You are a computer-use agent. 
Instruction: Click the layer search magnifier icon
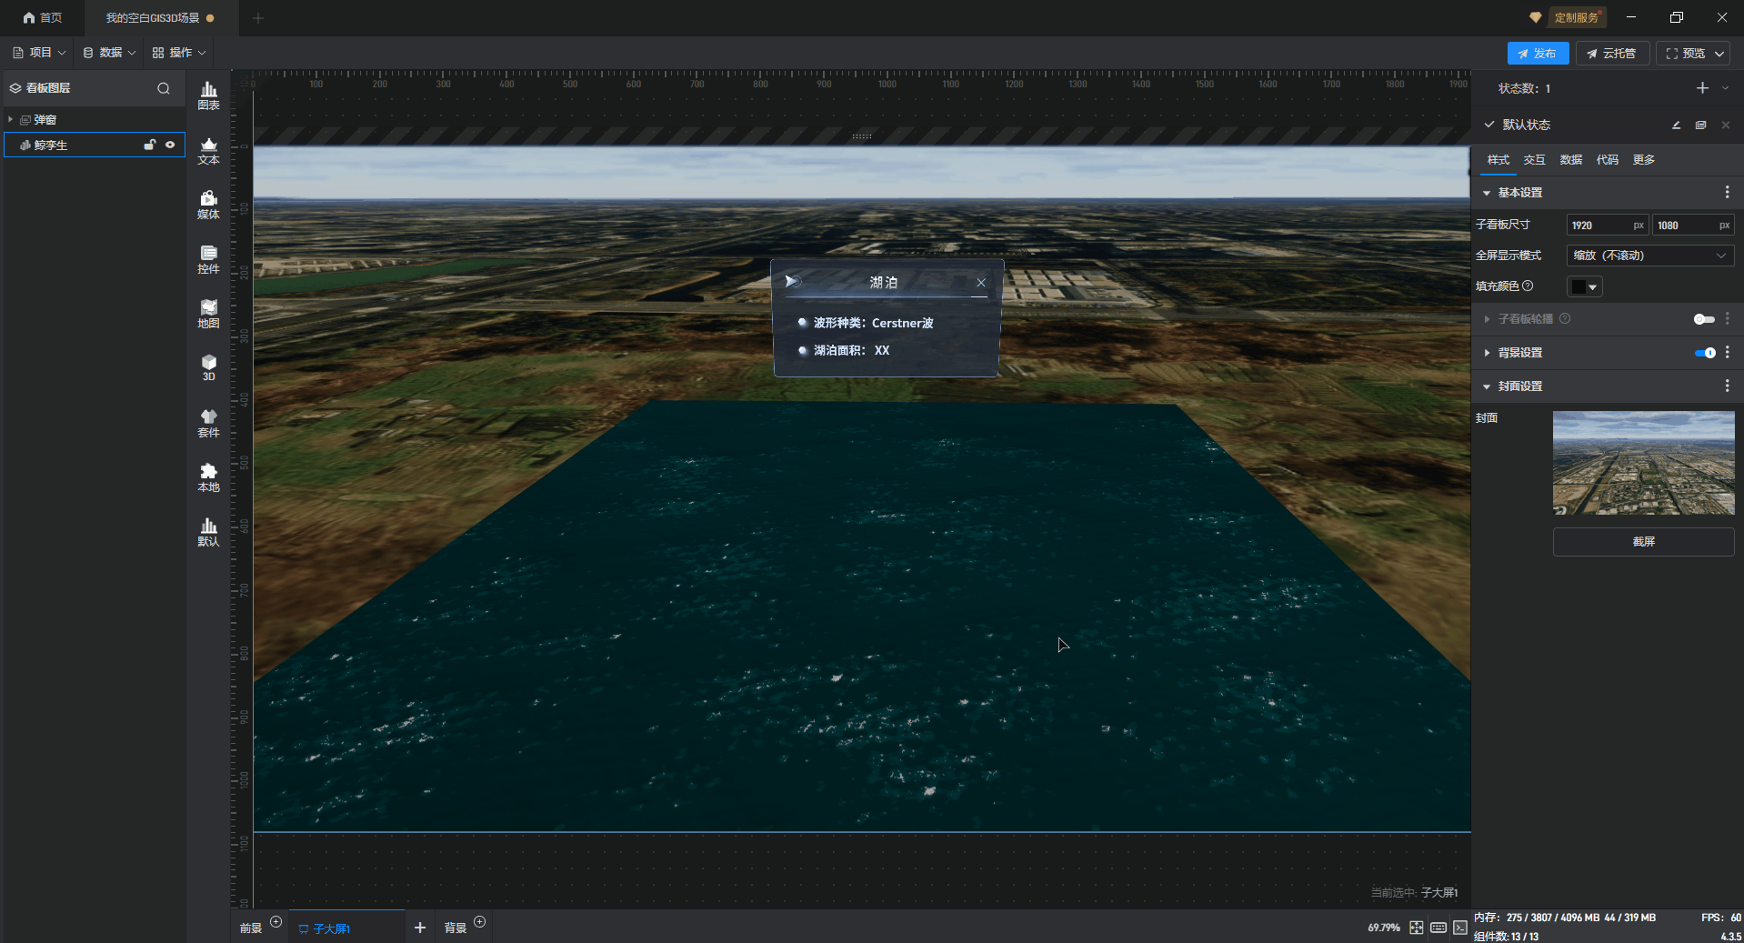pyautogui.click(x=164, y=88)
